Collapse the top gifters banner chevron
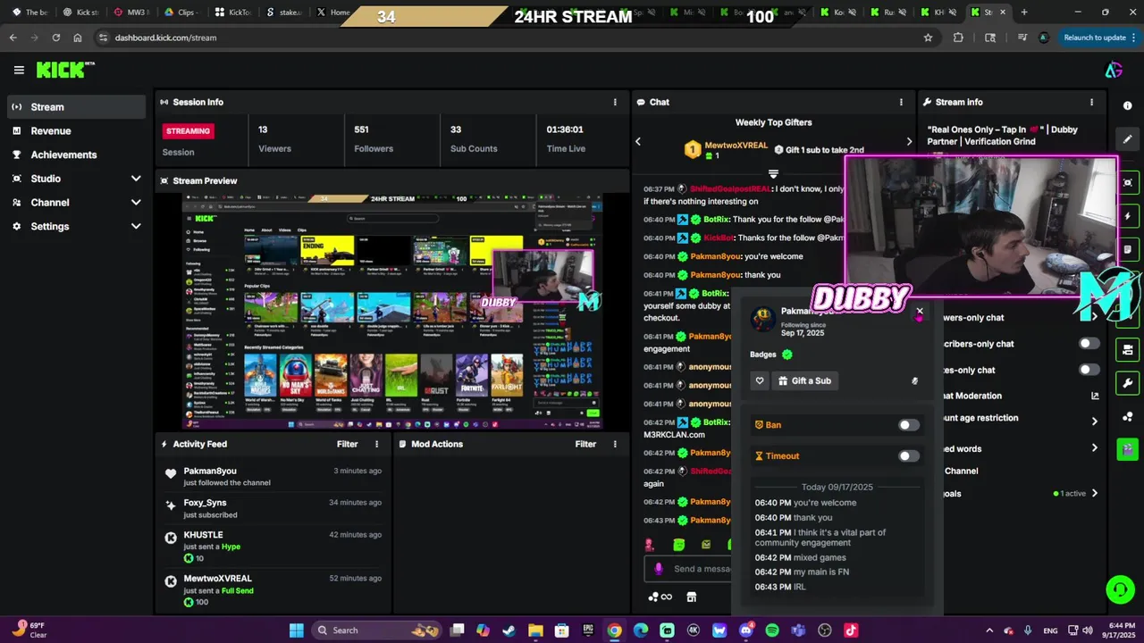The image size is (1144, 643). tap(774, 174)
